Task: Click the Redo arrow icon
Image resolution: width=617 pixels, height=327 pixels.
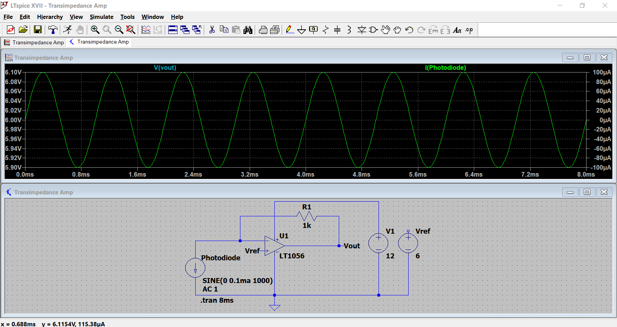Action: point(421,30)
